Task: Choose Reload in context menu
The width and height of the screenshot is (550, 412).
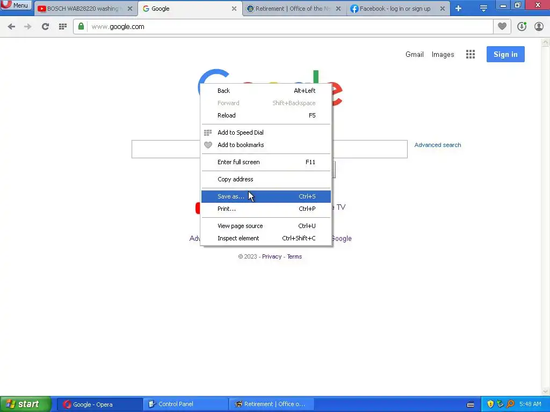Action: 266,115
